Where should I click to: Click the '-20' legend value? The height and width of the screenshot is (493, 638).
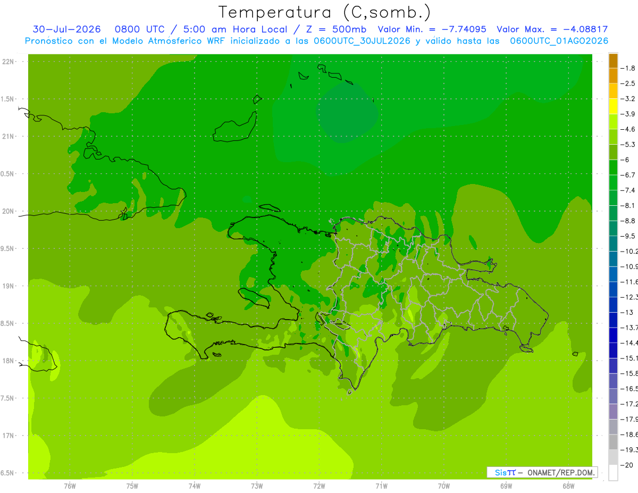[x=627, y=465]
